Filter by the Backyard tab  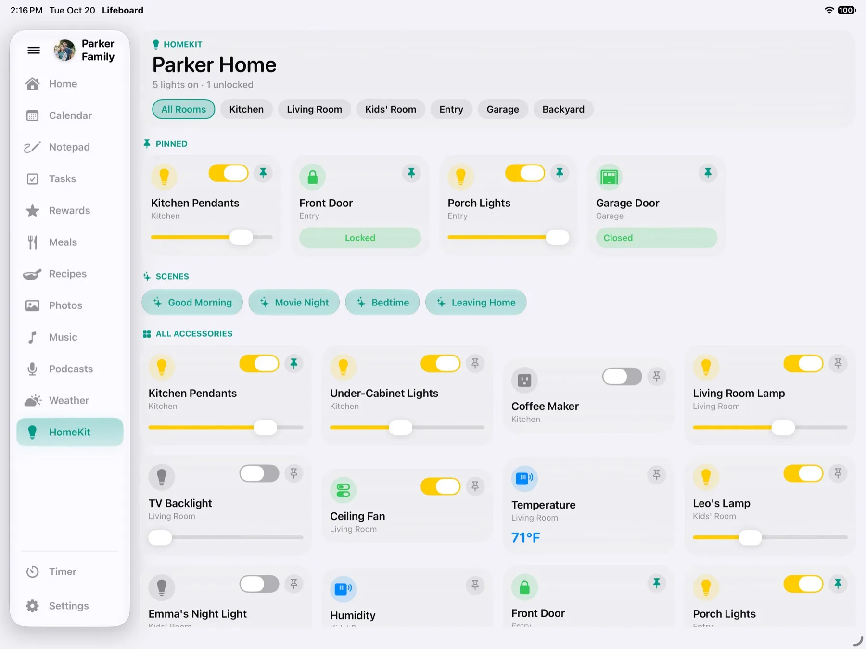click(563, 109)
